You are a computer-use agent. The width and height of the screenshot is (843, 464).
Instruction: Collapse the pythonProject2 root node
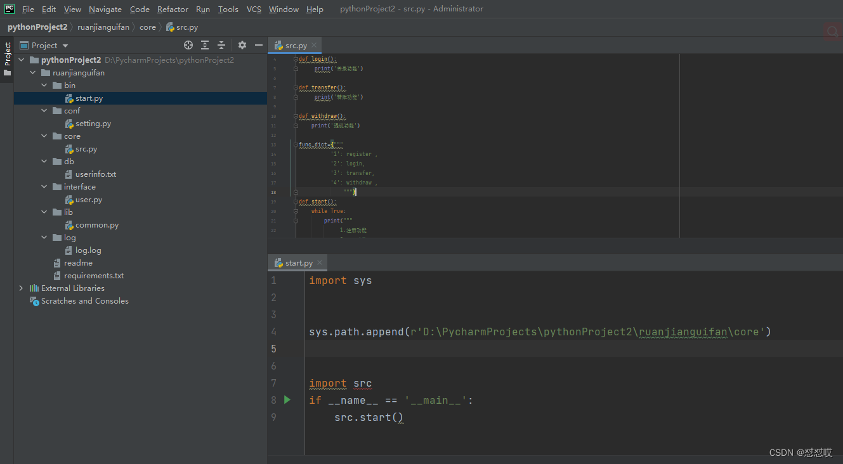pyautogui.click(x=22, y=60)
